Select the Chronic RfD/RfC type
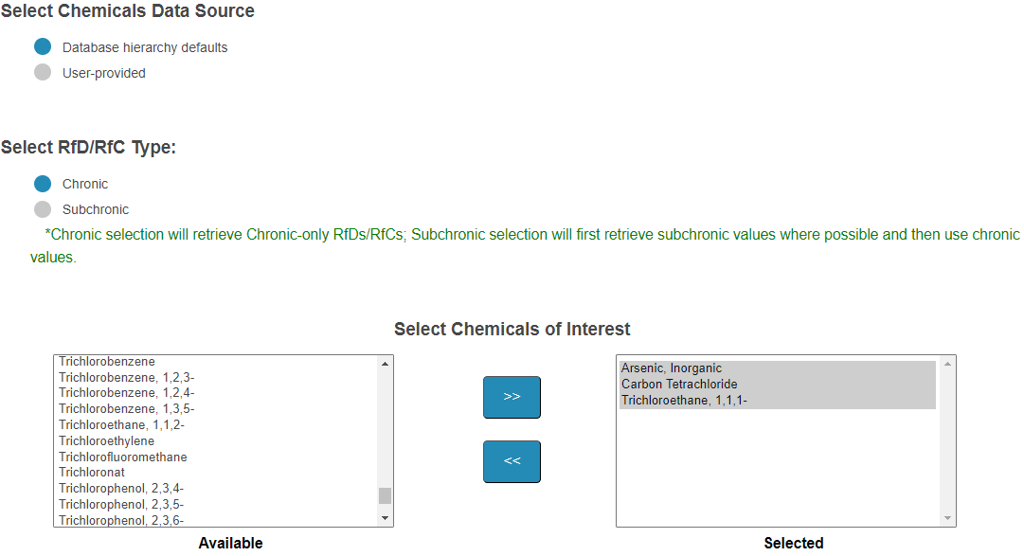Viewport: 1024px width, 556px height. click(43, 184)
